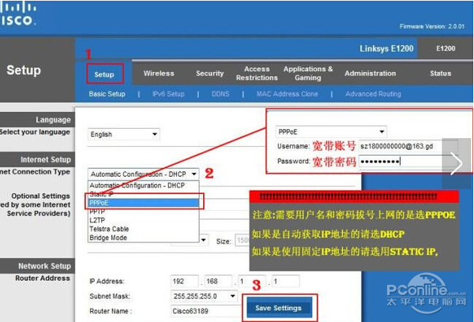Expand Subnet Mask 255.255.255.0 dropdown

(204, 296)
